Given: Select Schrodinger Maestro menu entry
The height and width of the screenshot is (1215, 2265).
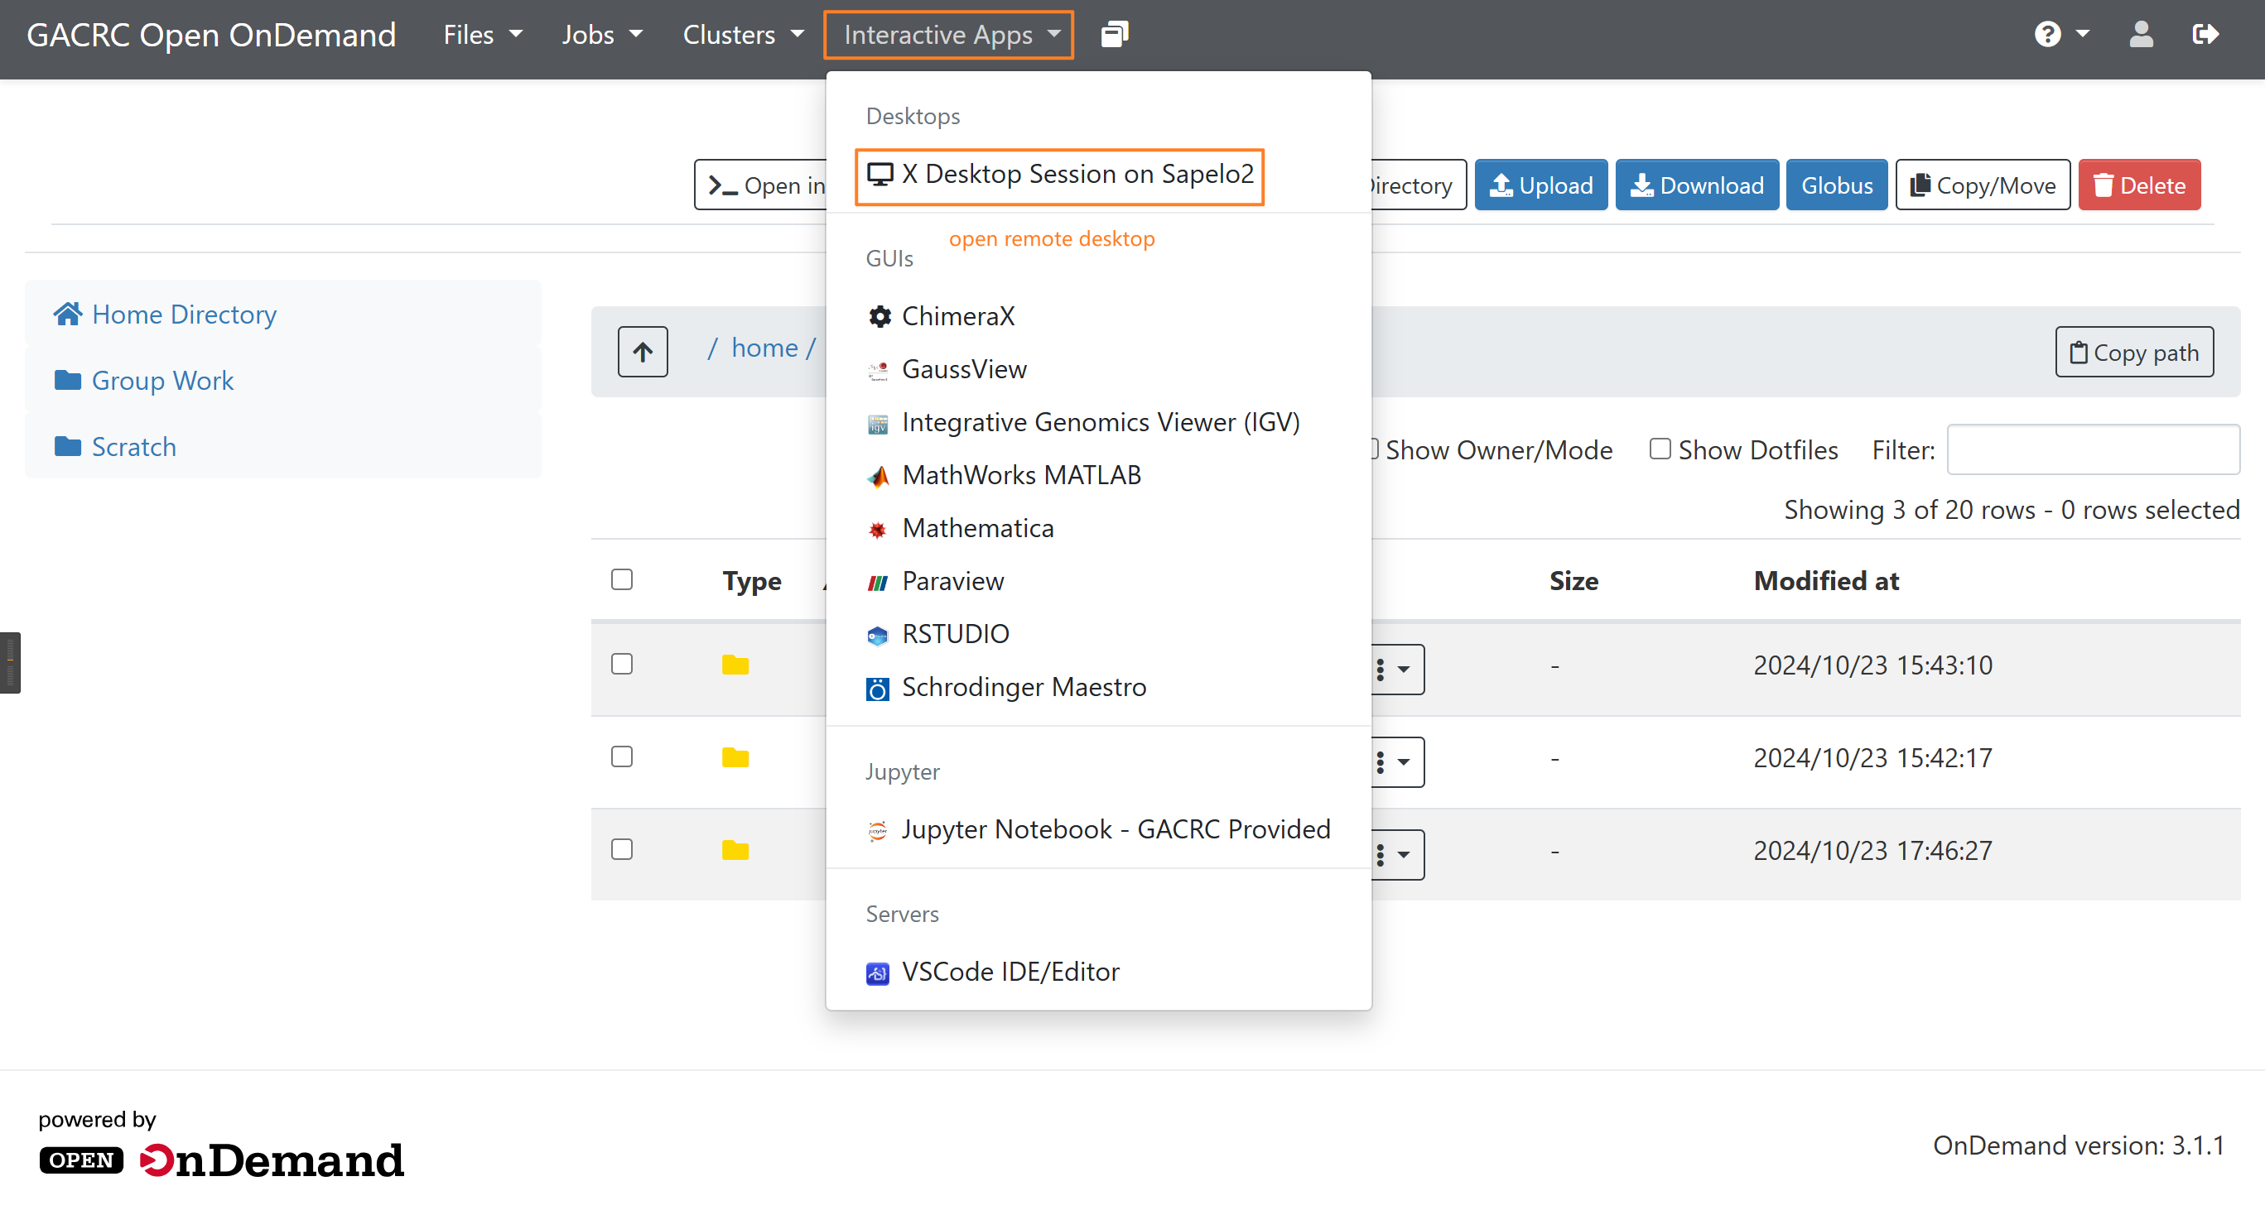Looking at the screenshot, I should pyautogui.click(x=1099, y=688).
